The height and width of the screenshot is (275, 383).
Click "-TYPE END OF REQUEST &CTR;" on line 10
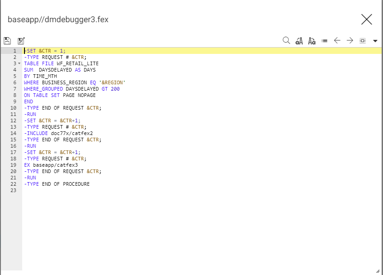point(63,108)
